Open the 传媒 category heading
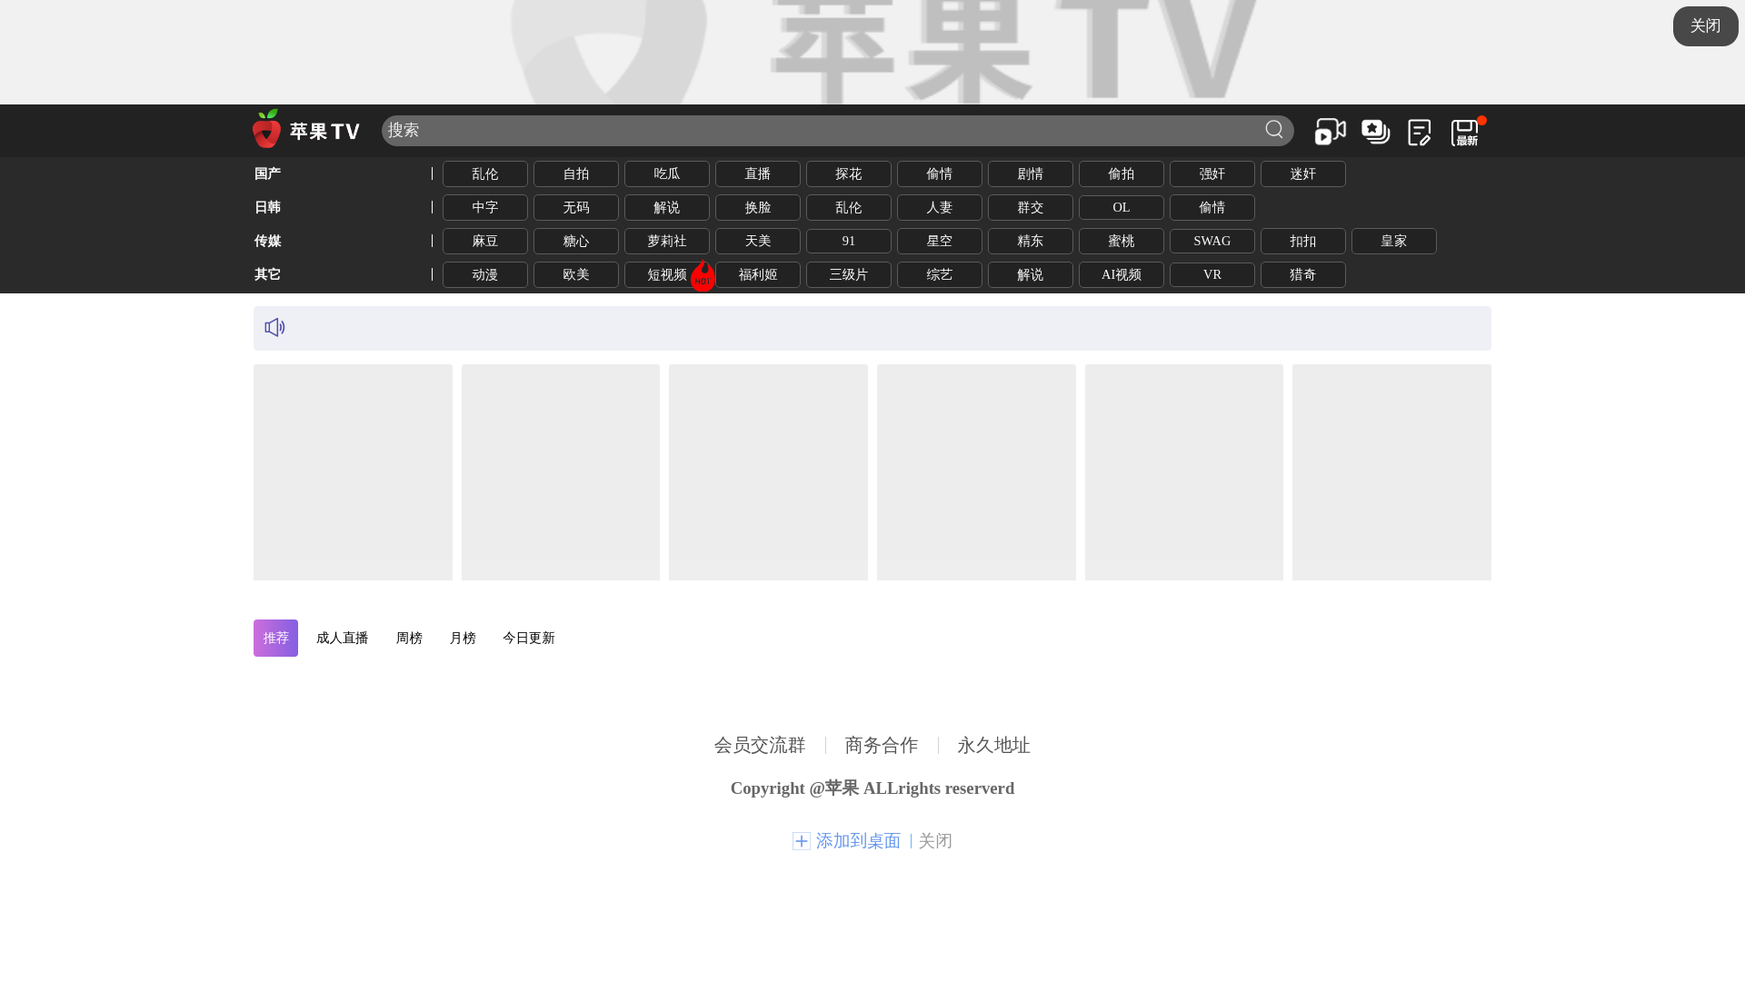 [267, 241]
